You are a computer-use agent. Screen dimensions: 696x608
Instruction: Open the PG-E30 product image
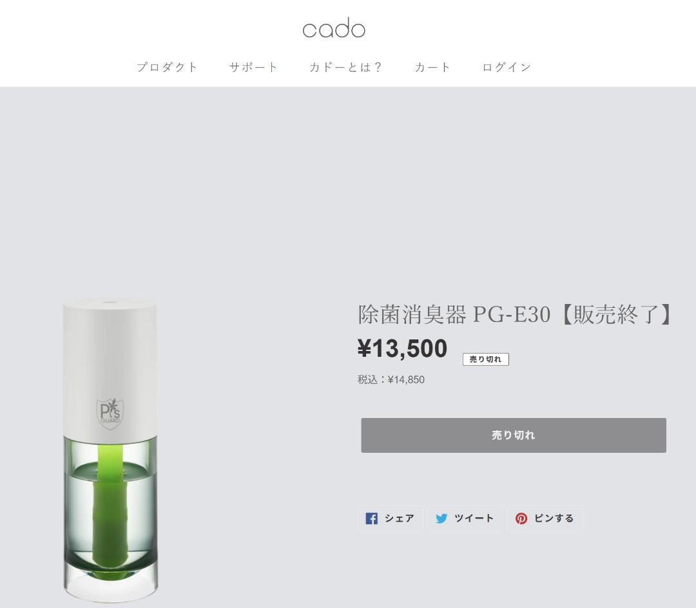click(110, 451)
